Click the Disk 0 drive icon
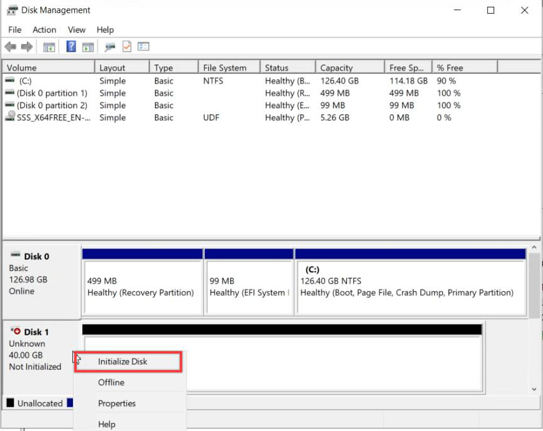This screenshot has height=431, width=543. tap(15, 255)
